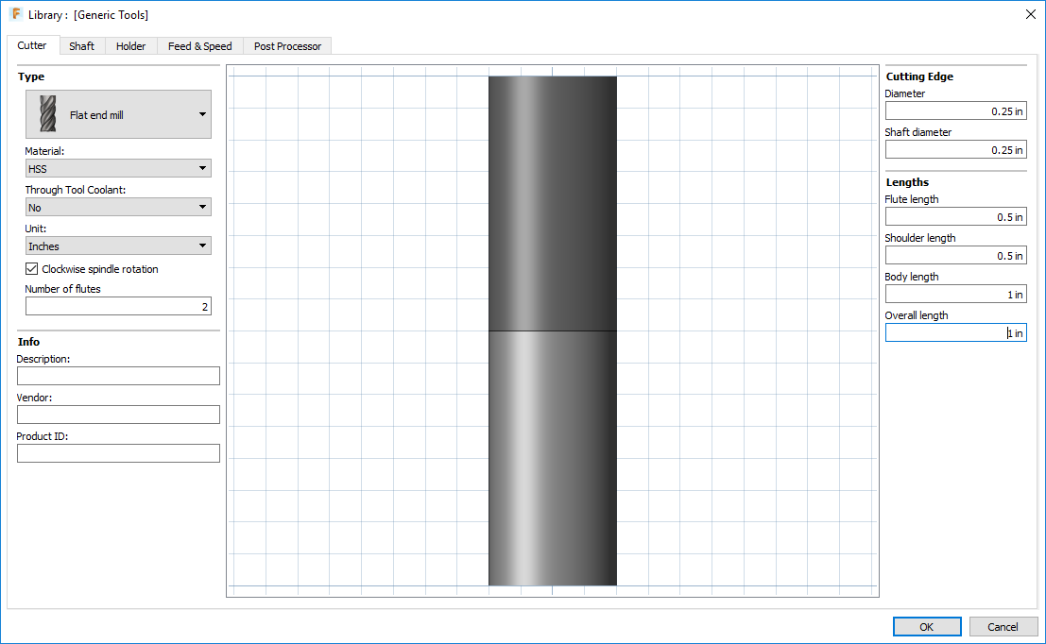The height and width of the screenshot is (644, 1046).
Task: Click the Cutting Edge Diameter field
Action: point(955,111)
